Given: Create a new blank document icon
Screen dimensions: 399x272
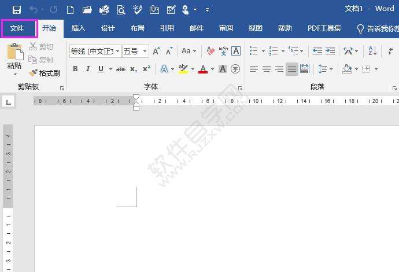Looking at the screenshot, I should tap(70, 10).
